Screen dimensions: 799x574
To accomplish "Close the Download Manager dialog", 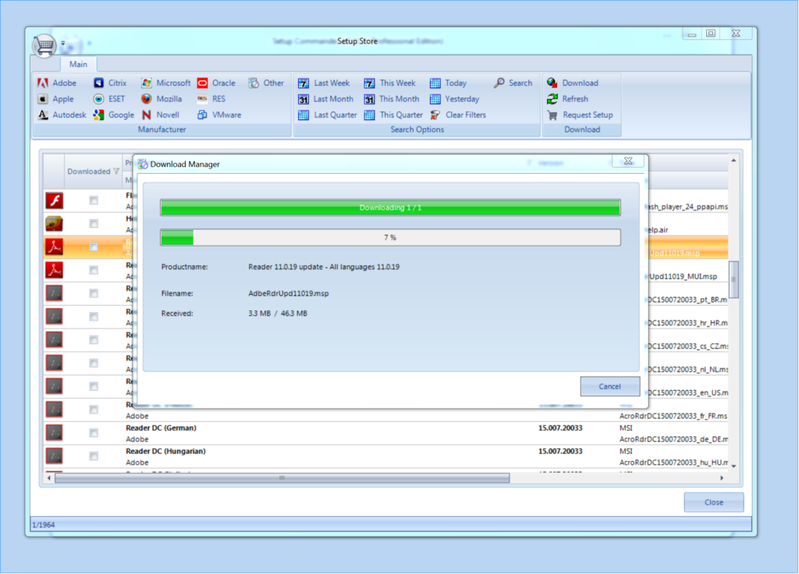I will [x=628, y=161].
